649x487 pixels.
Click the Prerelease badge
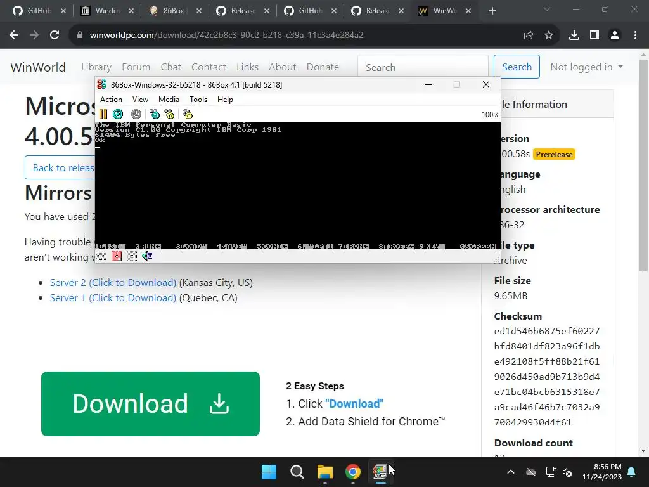(x=554, y=155)
